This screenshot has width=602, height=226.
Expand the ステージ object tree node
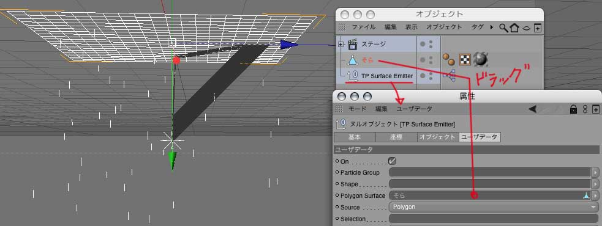[x=340, y=45]
